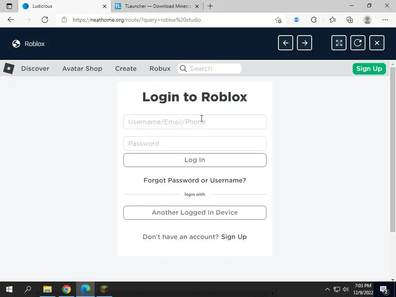Open the Robux menu item

tap(160, 68)
